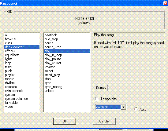Switch to the Button tab
The image size is (168, 131).
click(101, 88)
